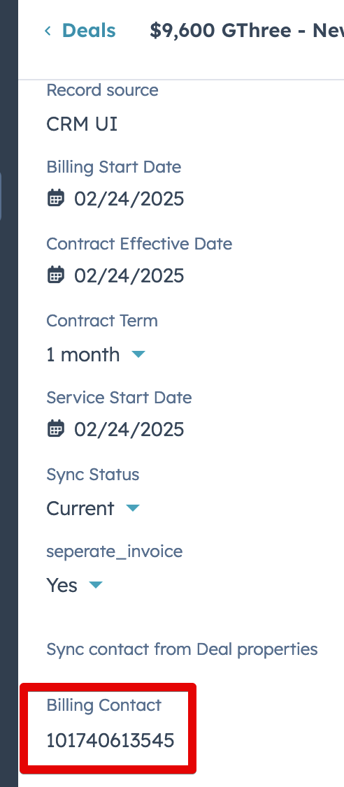Click the Record source value CRM UI
Viewport: 344px width, 787px height.
click(x=82, y=124)
